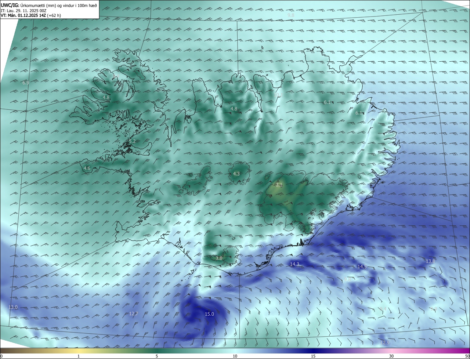Click the 12.7 value label

tap(134, 313)
